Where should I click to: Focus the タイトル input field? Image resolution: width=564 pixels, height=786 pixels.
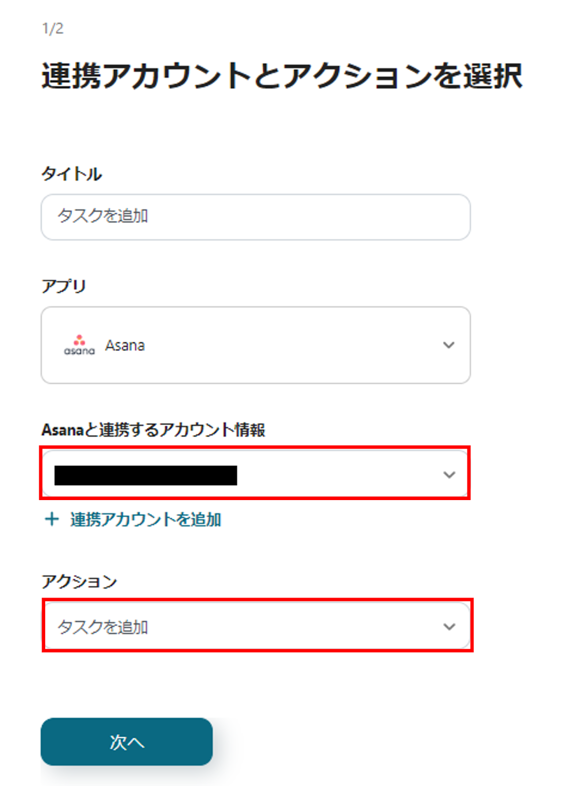[x=255, y=217]
